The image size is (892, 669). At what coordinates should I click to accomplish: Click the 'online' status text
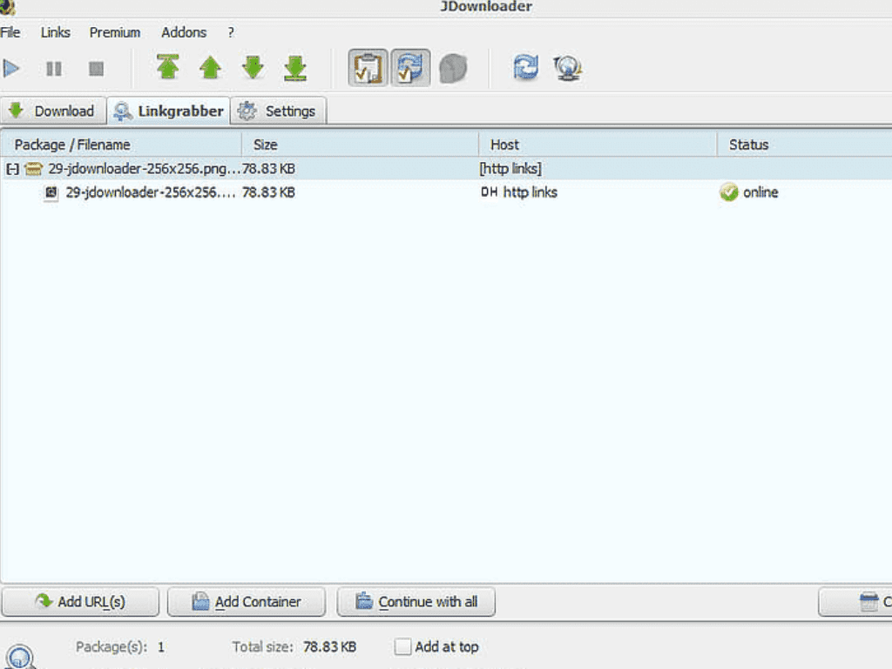[x=760, y=193]
